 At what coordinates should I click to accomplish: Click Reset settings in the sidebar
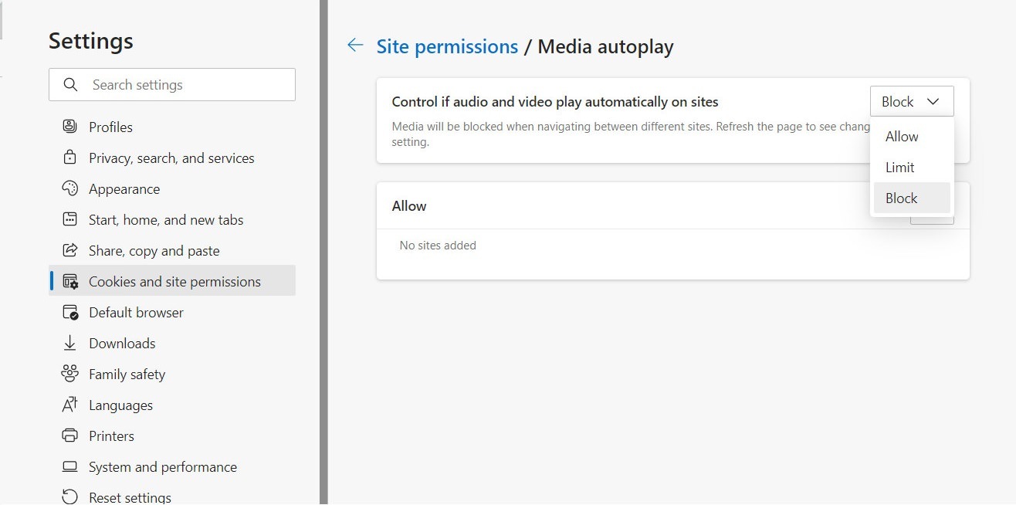130,497
